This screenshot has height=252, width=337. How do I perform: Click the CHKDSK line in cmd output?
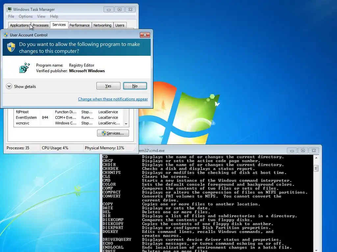[x=179, y=169]
